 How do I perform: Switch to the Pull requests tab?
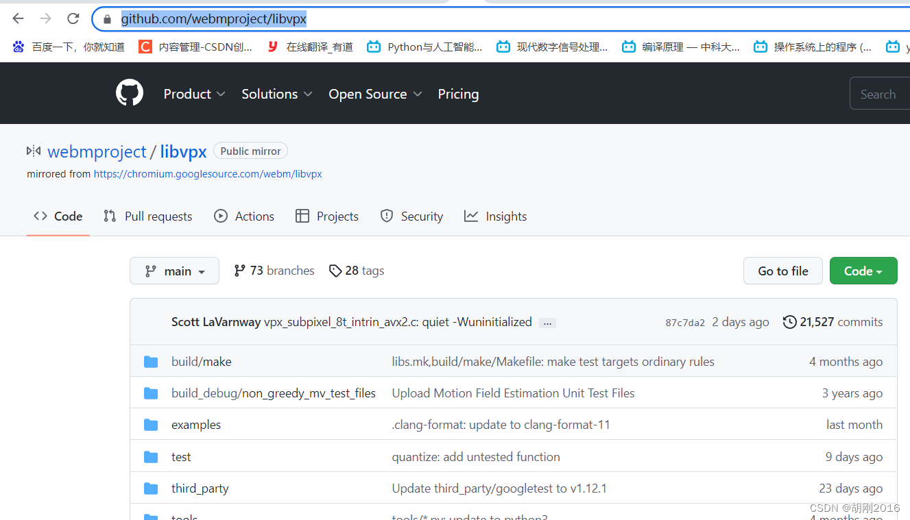147,216
